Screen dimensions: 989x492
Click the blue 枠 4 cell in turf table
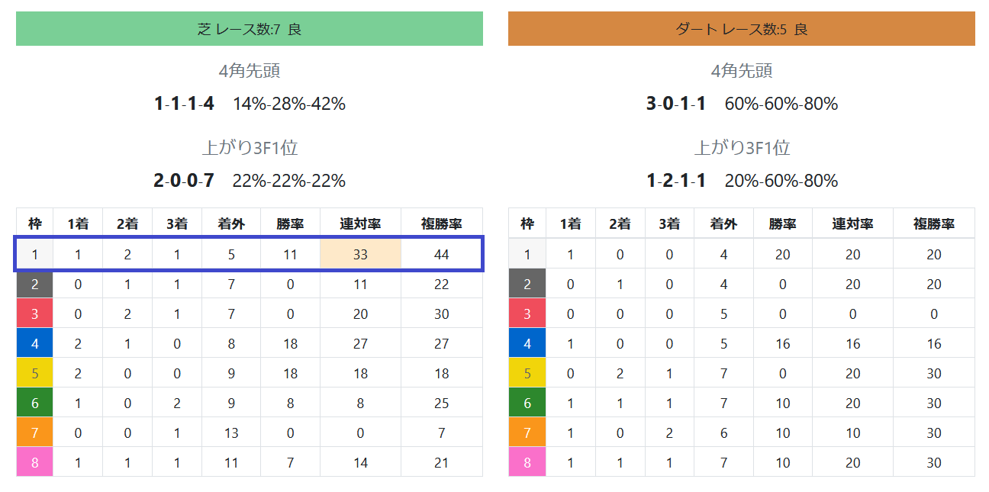click(35, 343)
